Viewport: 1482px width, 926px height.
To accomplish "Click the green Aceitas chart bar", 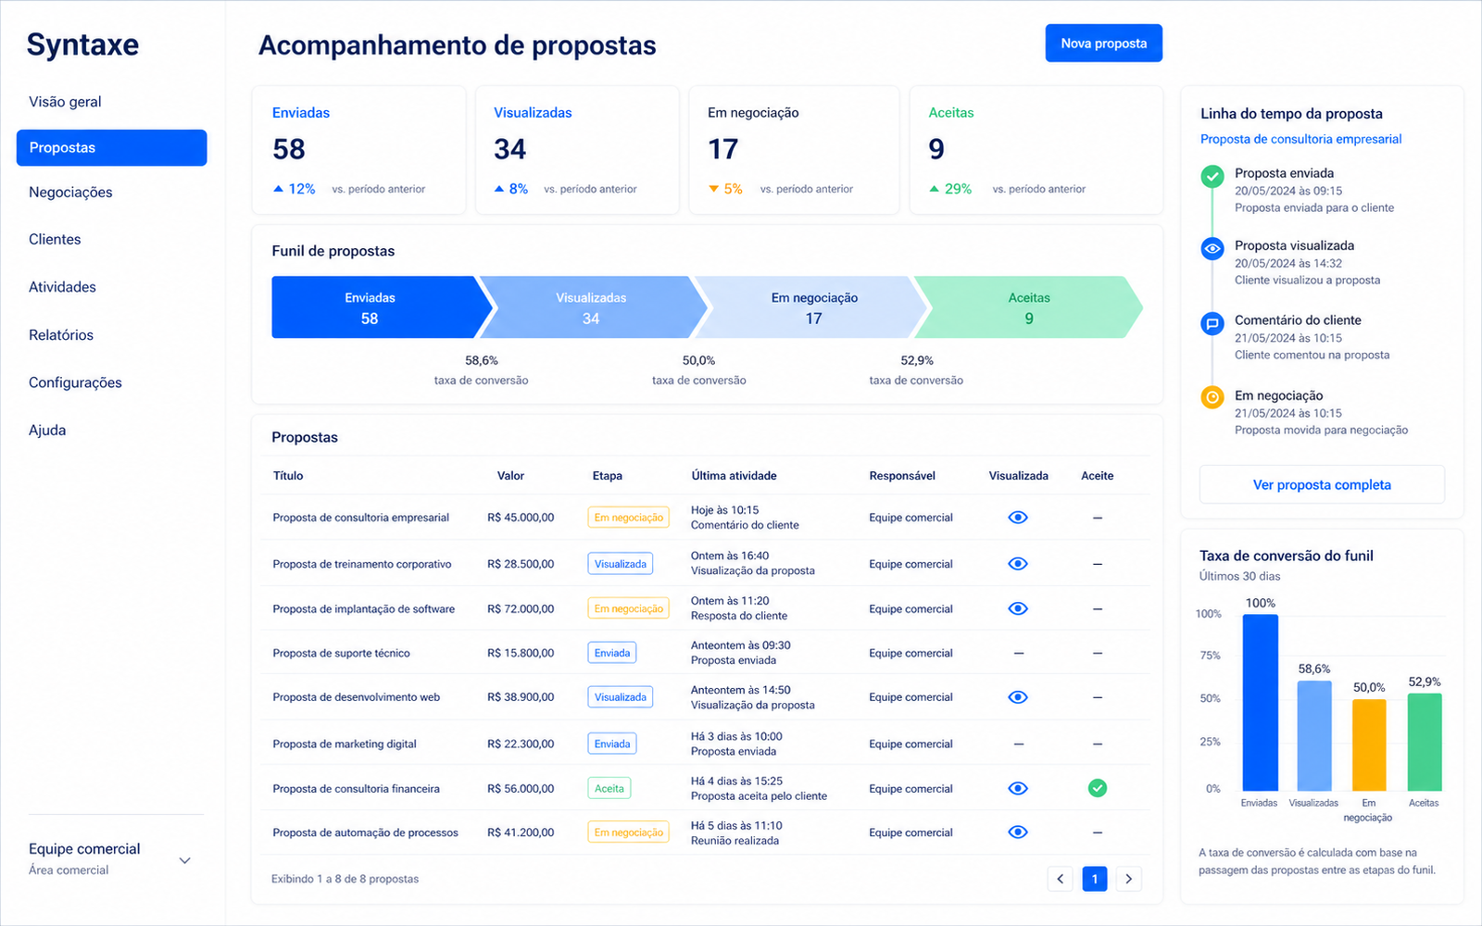I will pyautogui.click(x=1425, y=742).
